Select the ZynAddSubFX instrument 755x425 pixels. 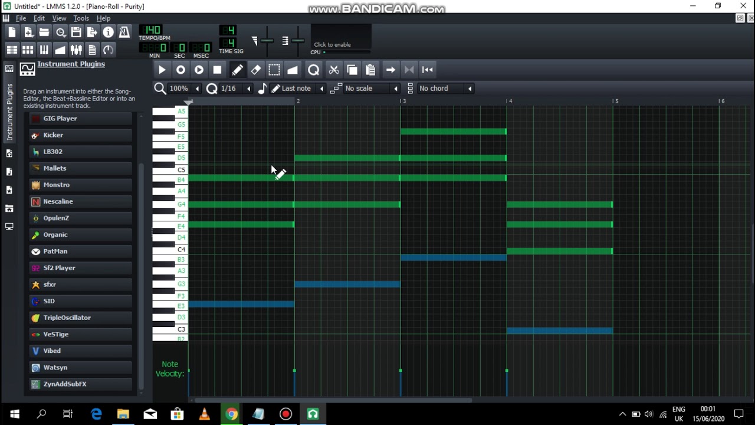80,384
